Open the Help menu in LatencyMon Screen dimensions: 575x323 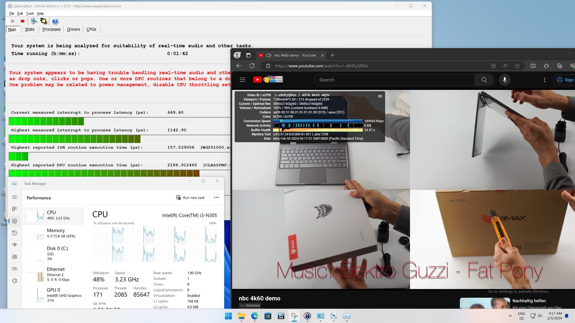click(x=40, y=13)
